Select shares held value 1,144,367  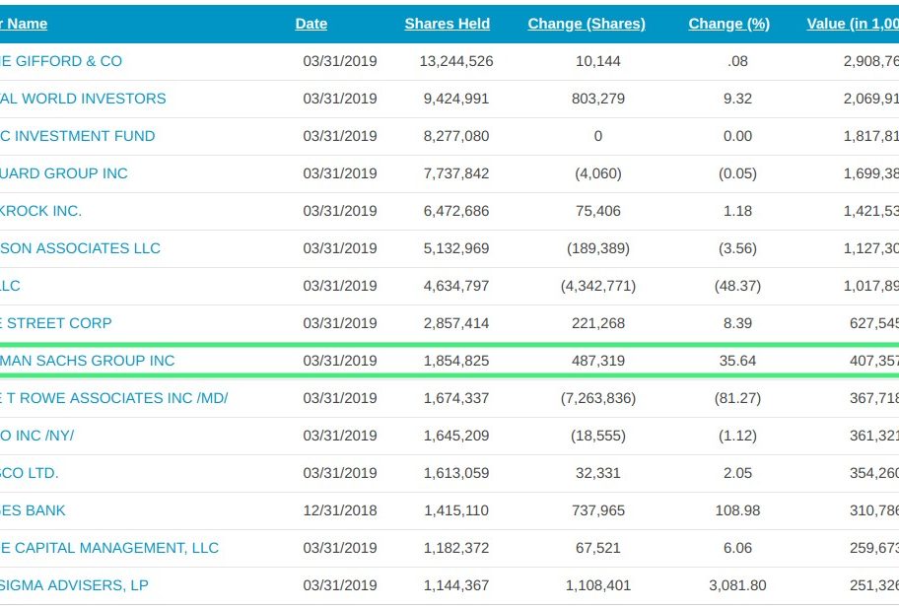pyautogui.click(x=456, y=585)
